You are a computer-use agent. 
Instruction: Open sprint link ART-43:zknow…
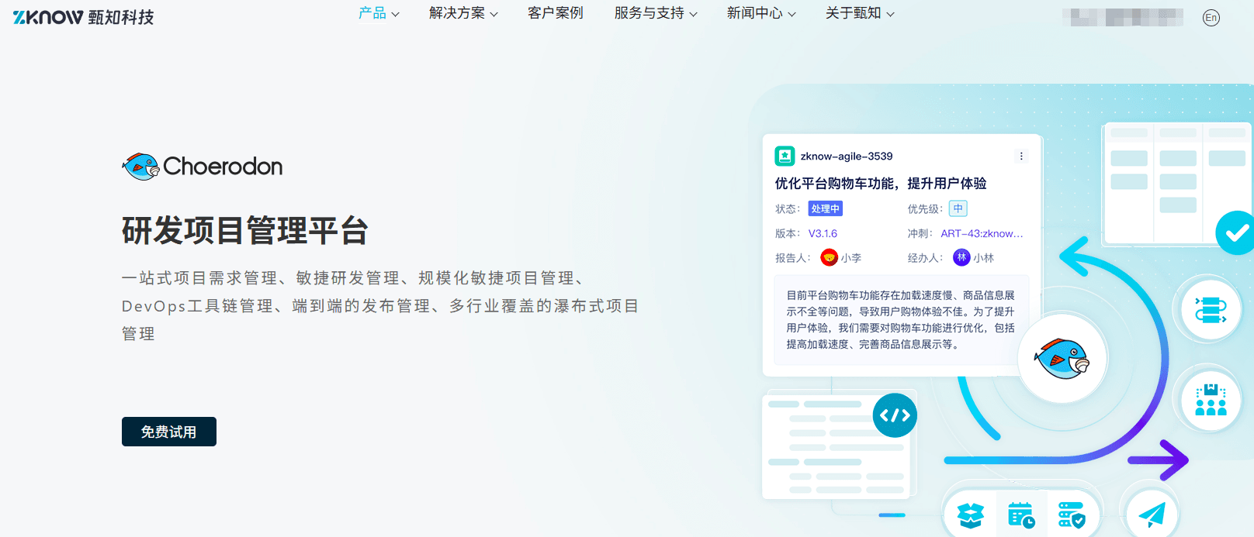click(982, 233)
